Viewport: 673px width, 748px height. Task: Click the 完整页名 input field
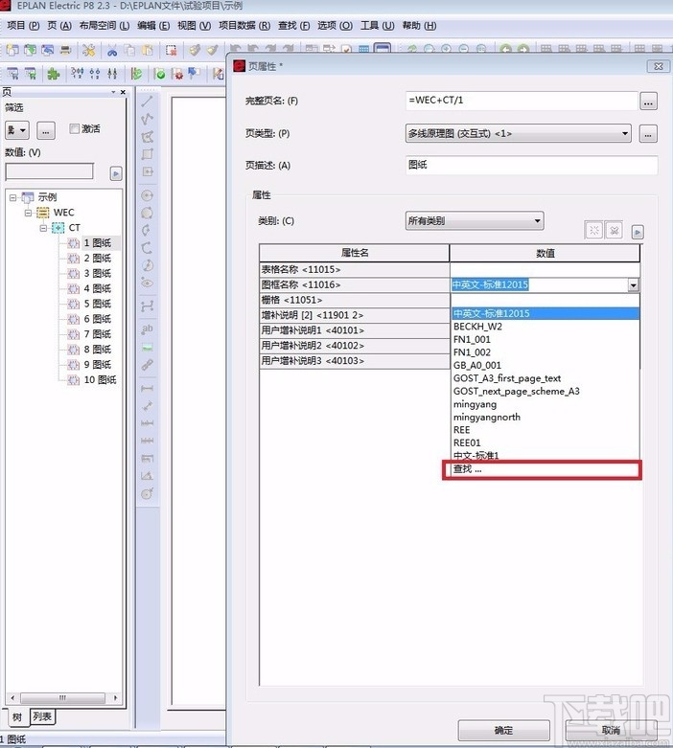(522, 101)
